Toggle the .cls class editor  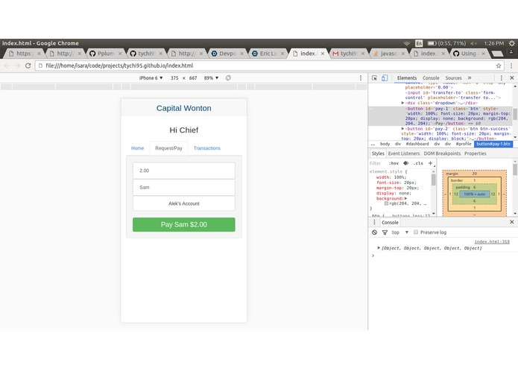click(x=418, y=163)
